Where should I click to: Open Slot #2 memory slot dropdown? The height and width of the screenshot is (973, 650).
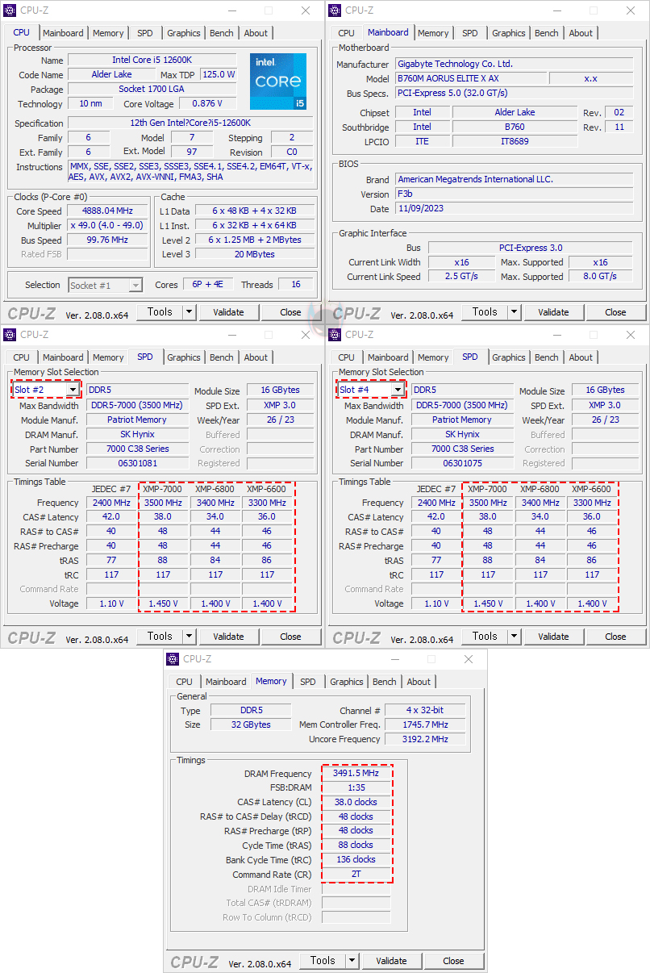(x=73, y=390)
